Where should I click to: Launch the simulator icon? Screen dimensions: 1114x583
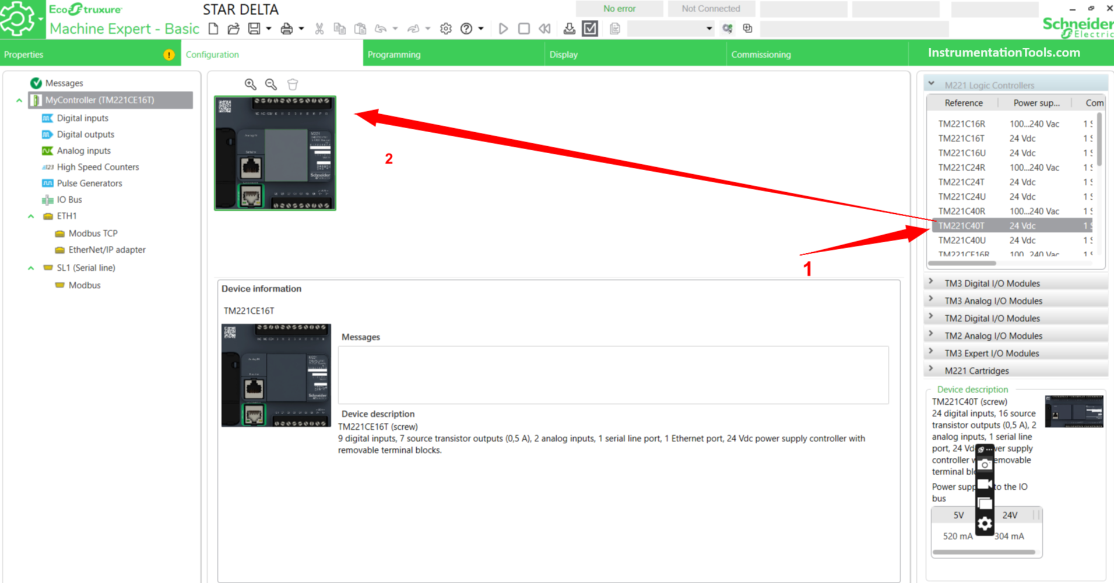[x=728, y=29]
